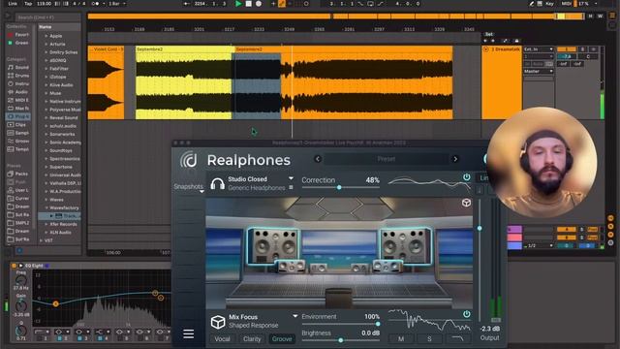
Task: Expand the Soundtoys plug-in folder
Action: (x=46, y=150)
